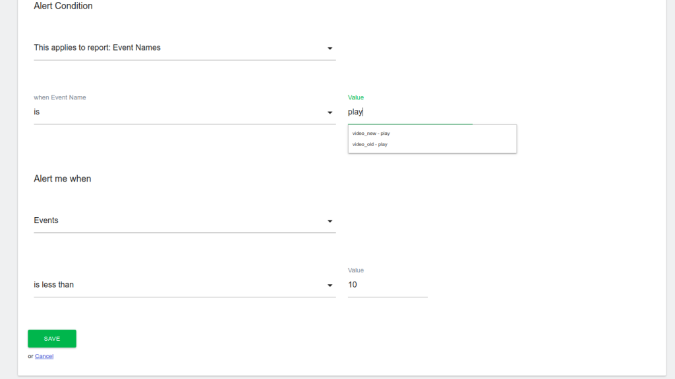Expand the Events metric dropdown arrow

tap(330, 221)
